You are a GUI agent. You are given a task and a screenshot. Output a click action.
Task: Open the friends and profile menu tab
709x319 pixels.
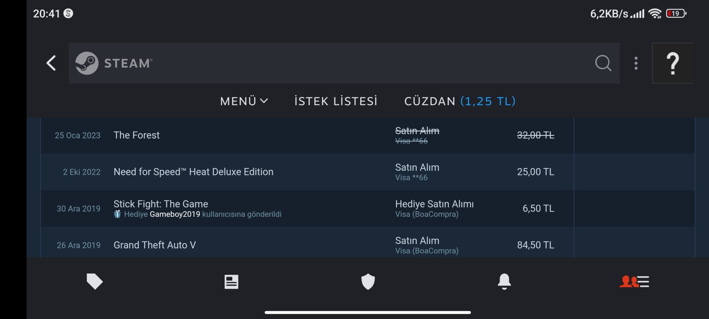(x=634, y=282)
